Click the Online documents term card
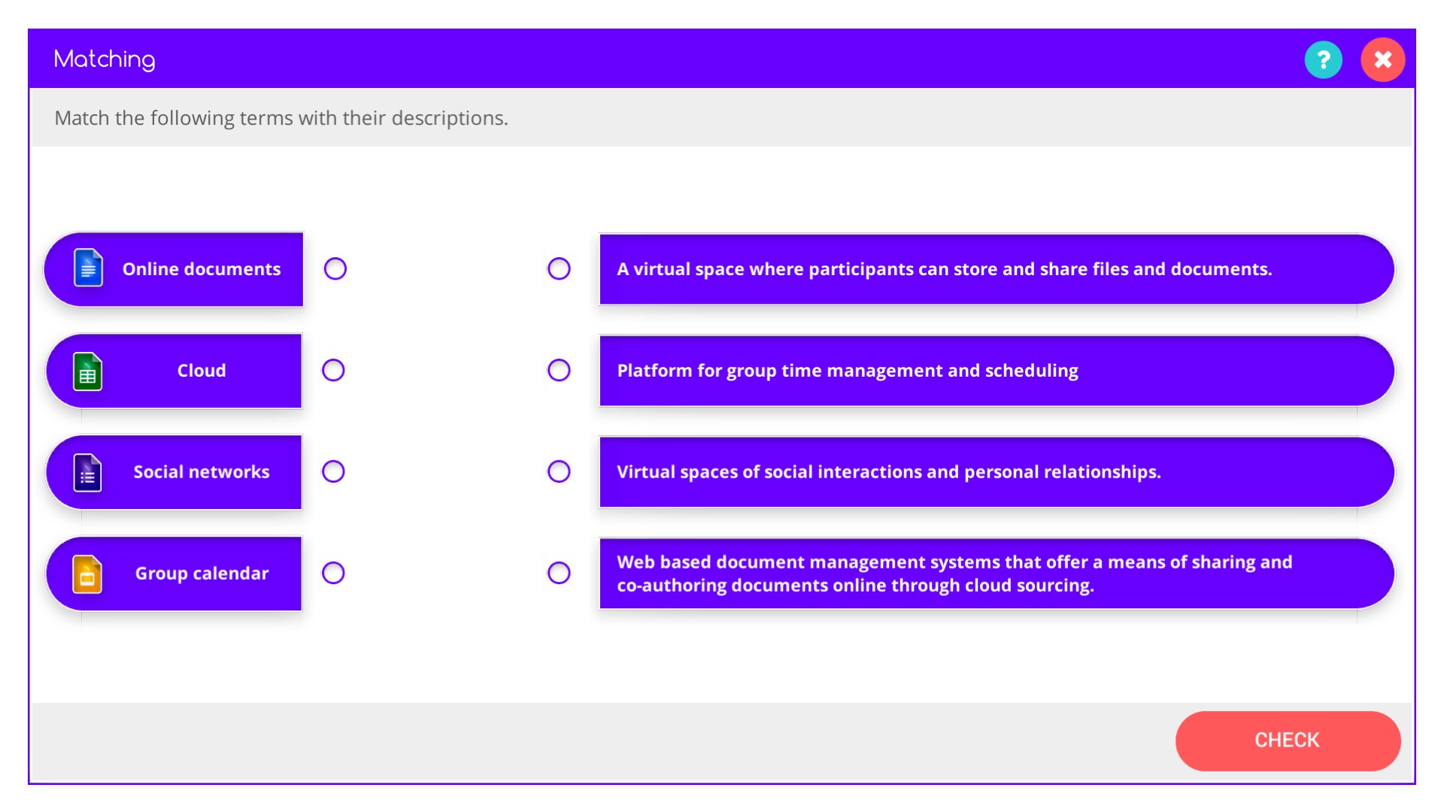Viewport: 1444px width, 812px height. tap(201, 269)
